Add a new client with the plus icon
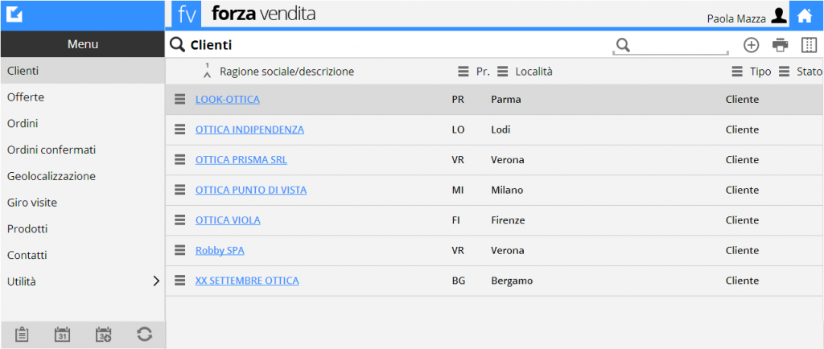This screenshot has width=824, height=349. pos(752,45)
